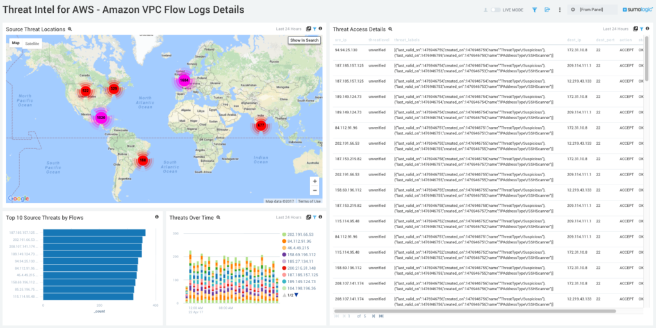The height and width of the screenshot is (328, 656).
Task: Click the table horizontal scrollbar
Action: [x=475, y=311]
